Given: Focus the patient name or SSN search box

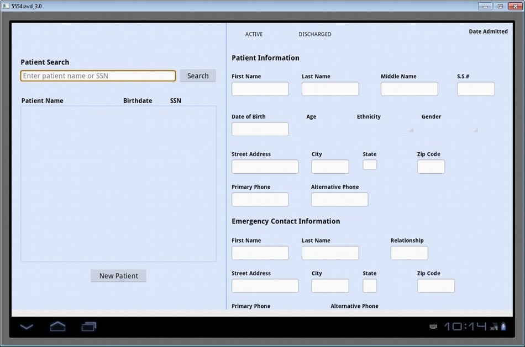Looking at the screenshot, I should click(98, 76).
